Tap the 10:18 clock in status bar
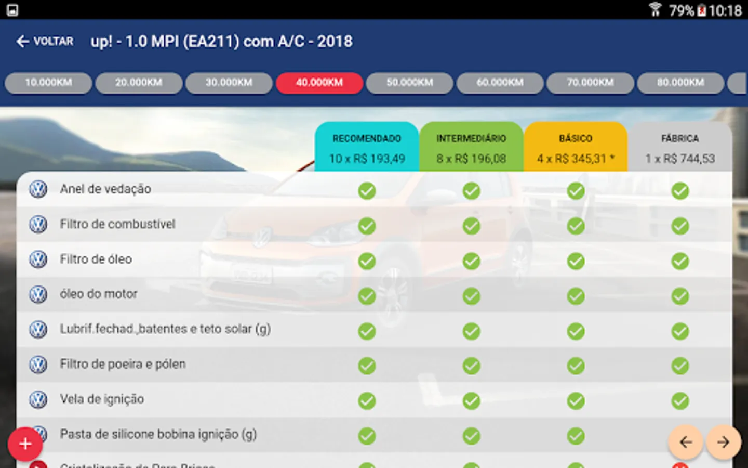The height and width of the screenshot is (468, 748). point(726,10)
